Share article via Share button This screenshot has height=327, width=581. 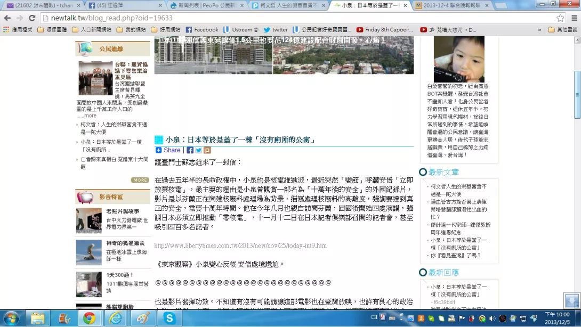[168, 150]
